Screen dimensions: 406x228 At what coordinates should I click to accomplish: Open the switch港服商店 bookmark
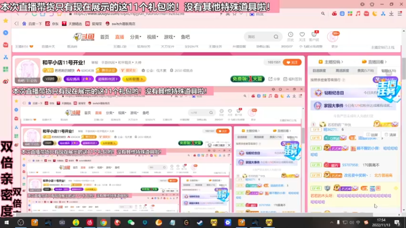[x=120, y=24]
